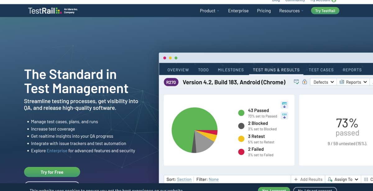
Task: Click the run title 'Version 4.2, Build 183, Android (Chrome)'
Action: [x=234, y=82]
